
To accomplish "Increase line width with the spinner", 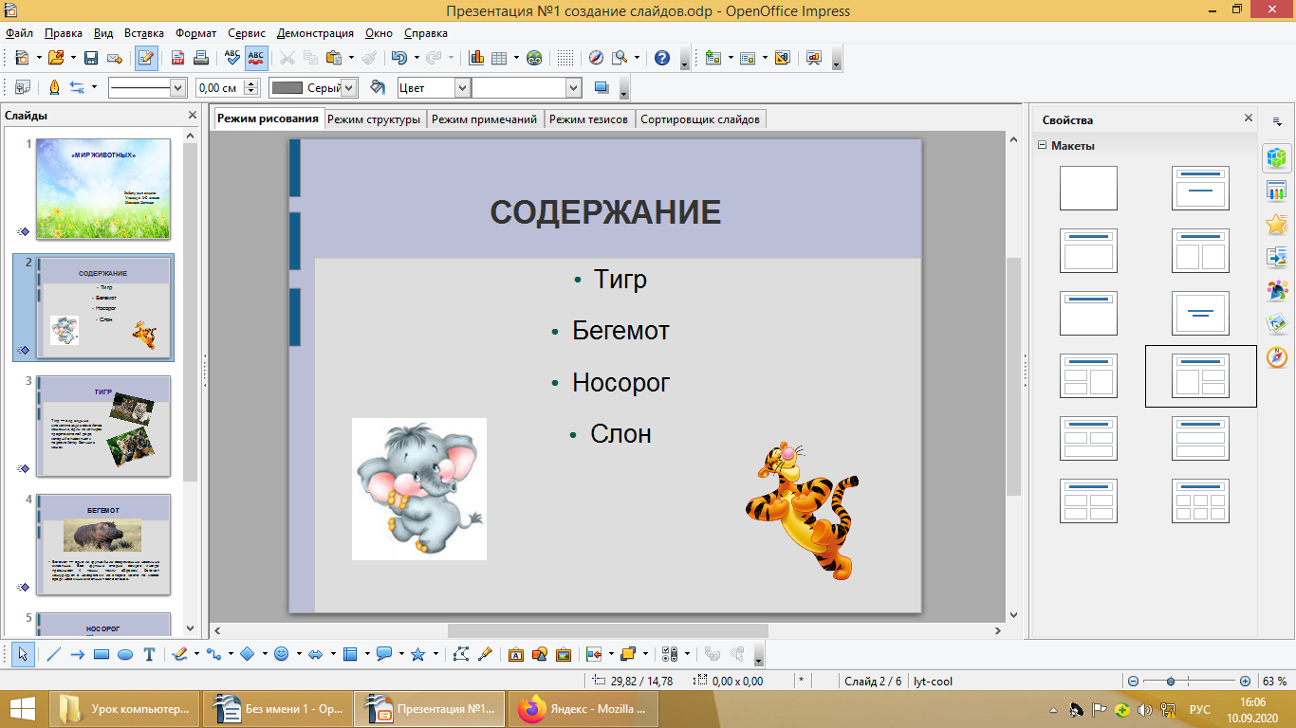I will (251, 83).
